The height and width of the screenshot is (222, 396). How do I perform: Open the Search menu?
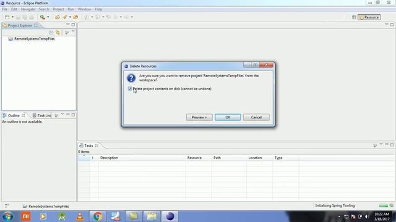coord(44,9)
